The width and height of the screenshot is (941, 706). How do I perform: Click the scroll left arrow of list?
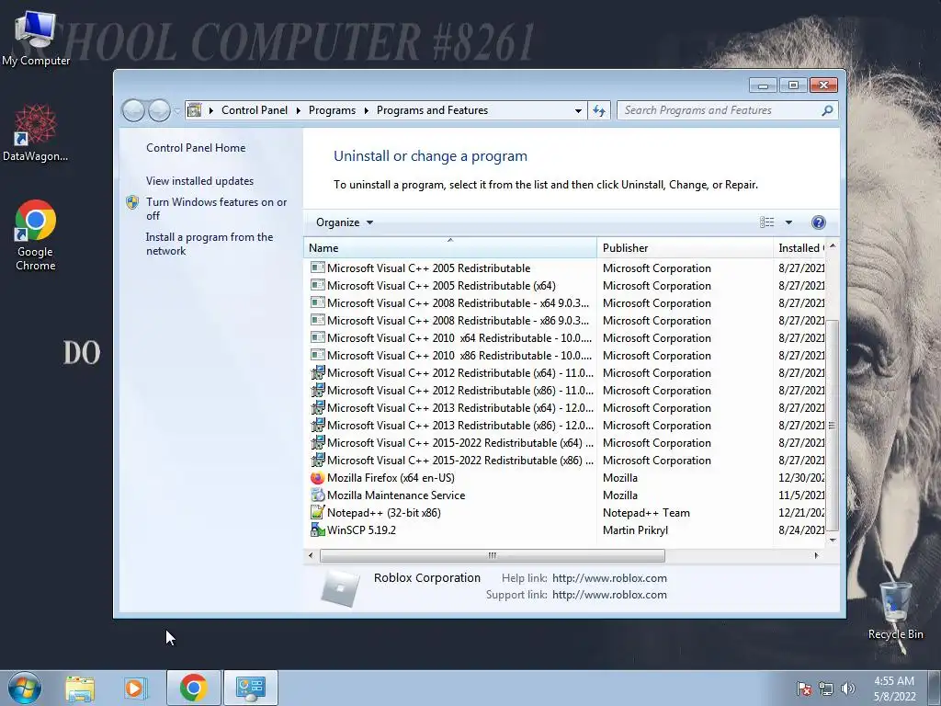(311, 555)
